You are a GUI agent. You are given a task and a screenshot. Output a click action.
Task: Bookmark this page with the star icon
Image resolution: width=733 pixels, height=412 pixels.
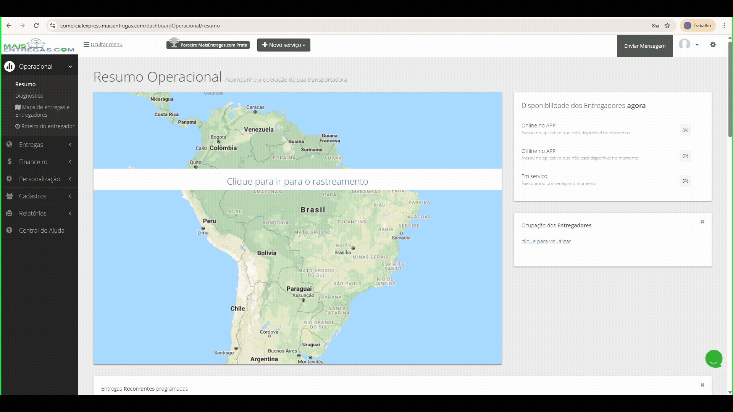click(x=667, y=26)
